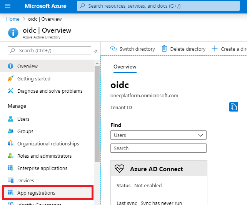
Task: Focus the global search resources bar
Action: [162, 6]
